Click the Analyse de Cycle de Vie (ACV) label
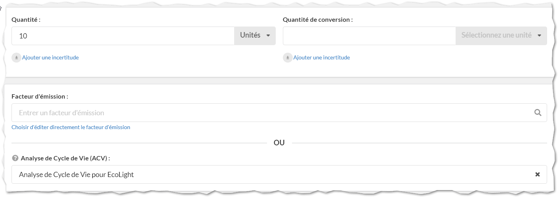Image resolution: width=559 pixels, height=198 pixels. (65, 158)
